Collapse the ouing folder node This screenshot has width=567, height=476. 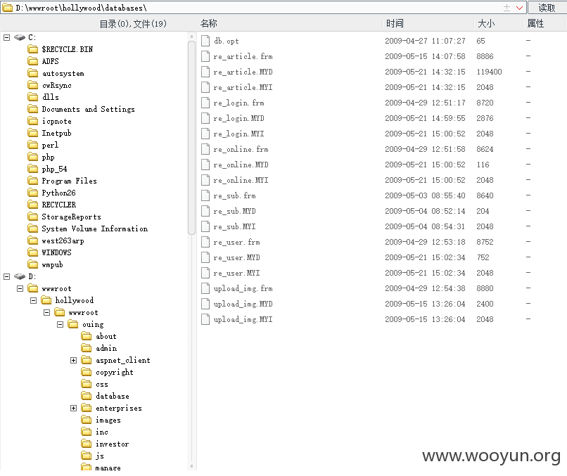coord(60,324)
